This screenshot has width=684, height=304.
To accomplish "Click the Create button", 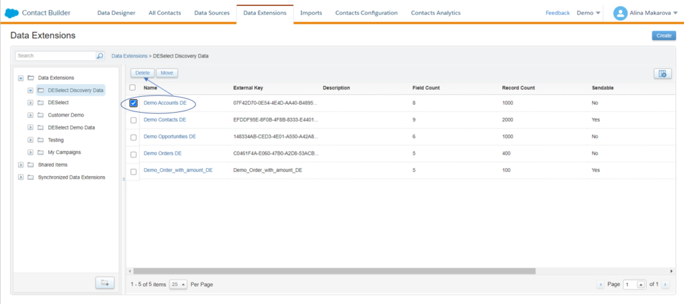I will coord(663,35).
